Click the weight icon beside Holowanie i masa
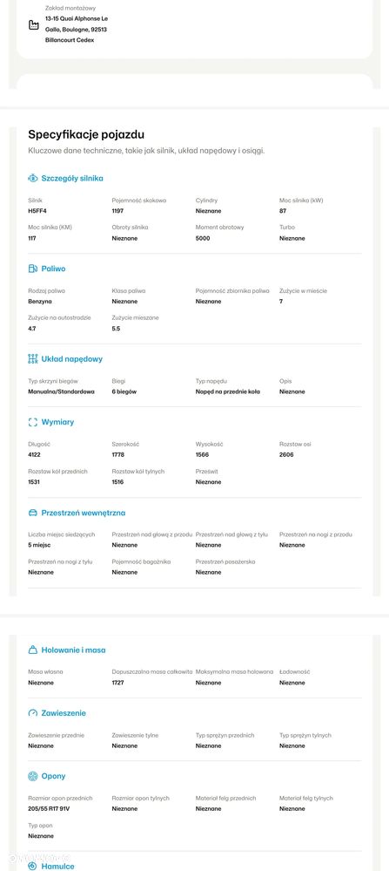 coord(33,650)
